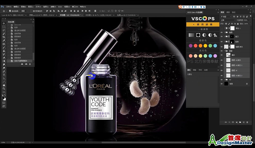Delete current state trash icon in History
This screenshot has height=148, width=255.
pyautogui.click(x=30, y=64)
